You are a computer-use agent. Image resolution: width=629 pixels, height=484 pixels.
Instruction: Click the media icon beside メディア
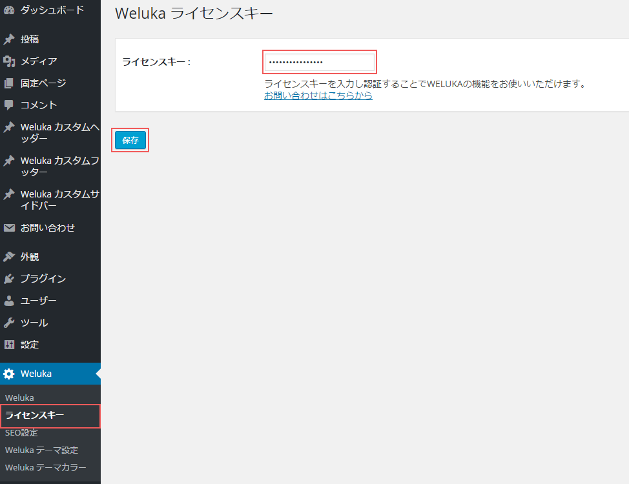(9, 61)
